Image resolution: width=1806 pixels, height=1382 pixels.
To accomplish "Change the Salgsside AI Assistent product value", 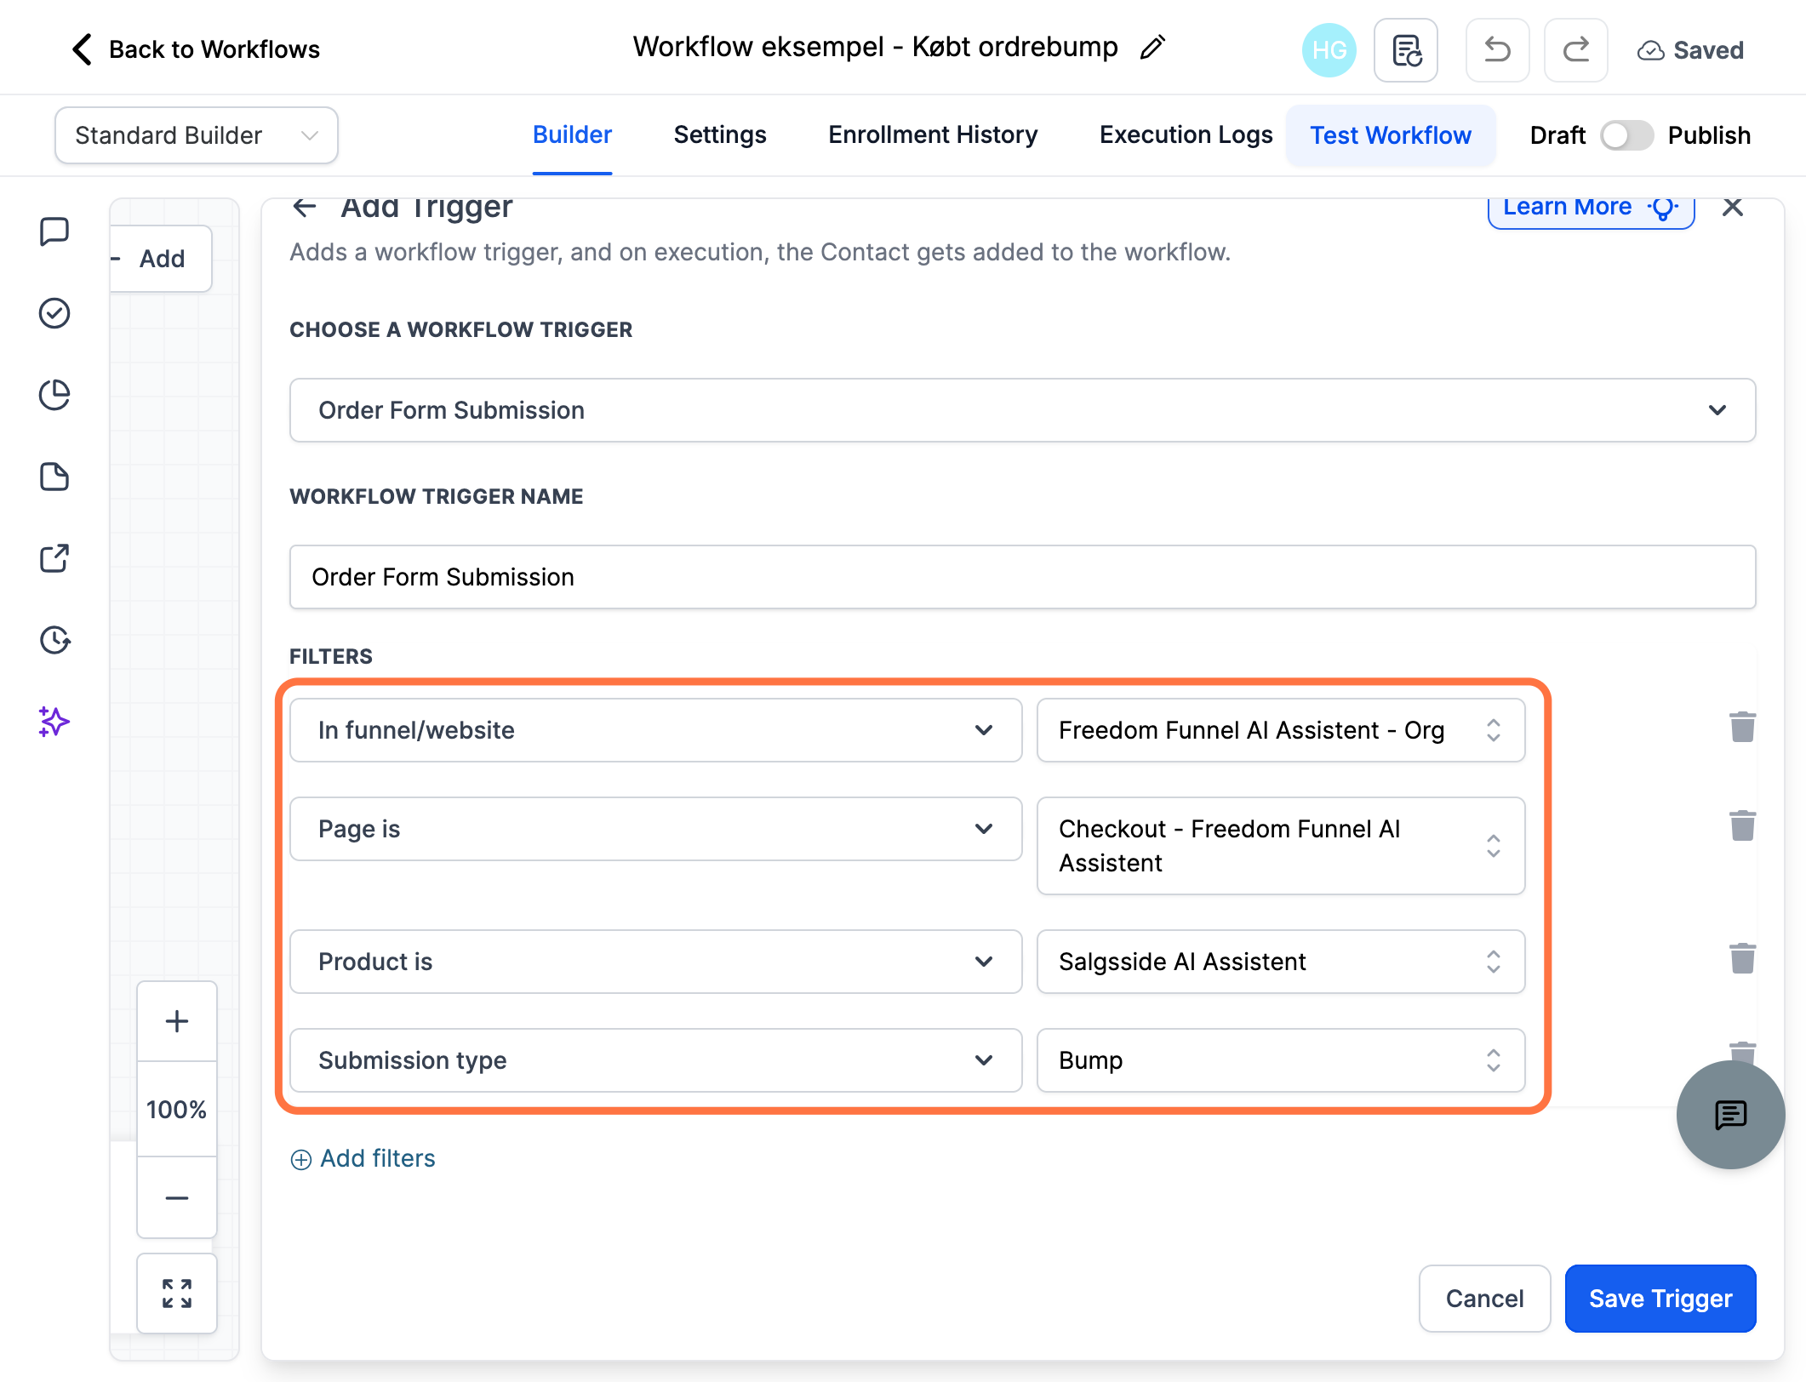I will pos(1281,962).
